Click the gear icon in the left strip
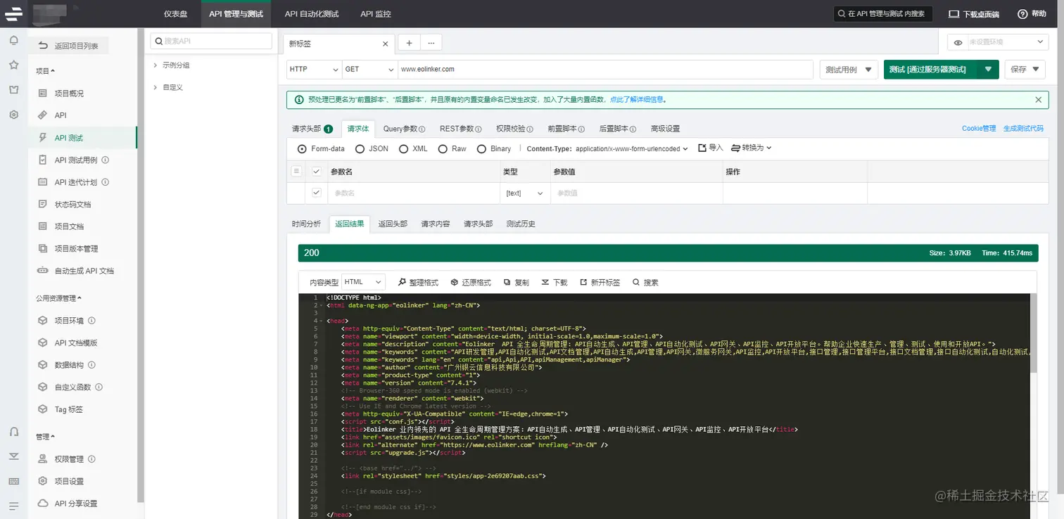This screenshot has width=1064, height=519. click(x=13, y=114)
